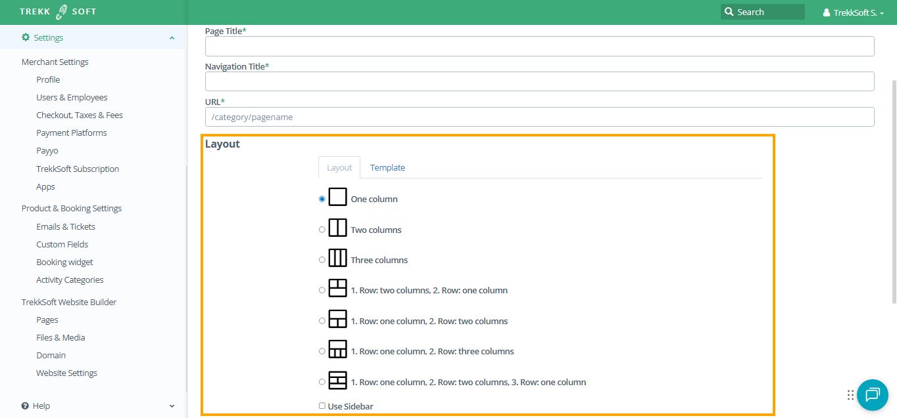This screenshot has width=897, height=418.
Task: Click the TrekkSoft logo in header
Action: [x=58, y=12]
